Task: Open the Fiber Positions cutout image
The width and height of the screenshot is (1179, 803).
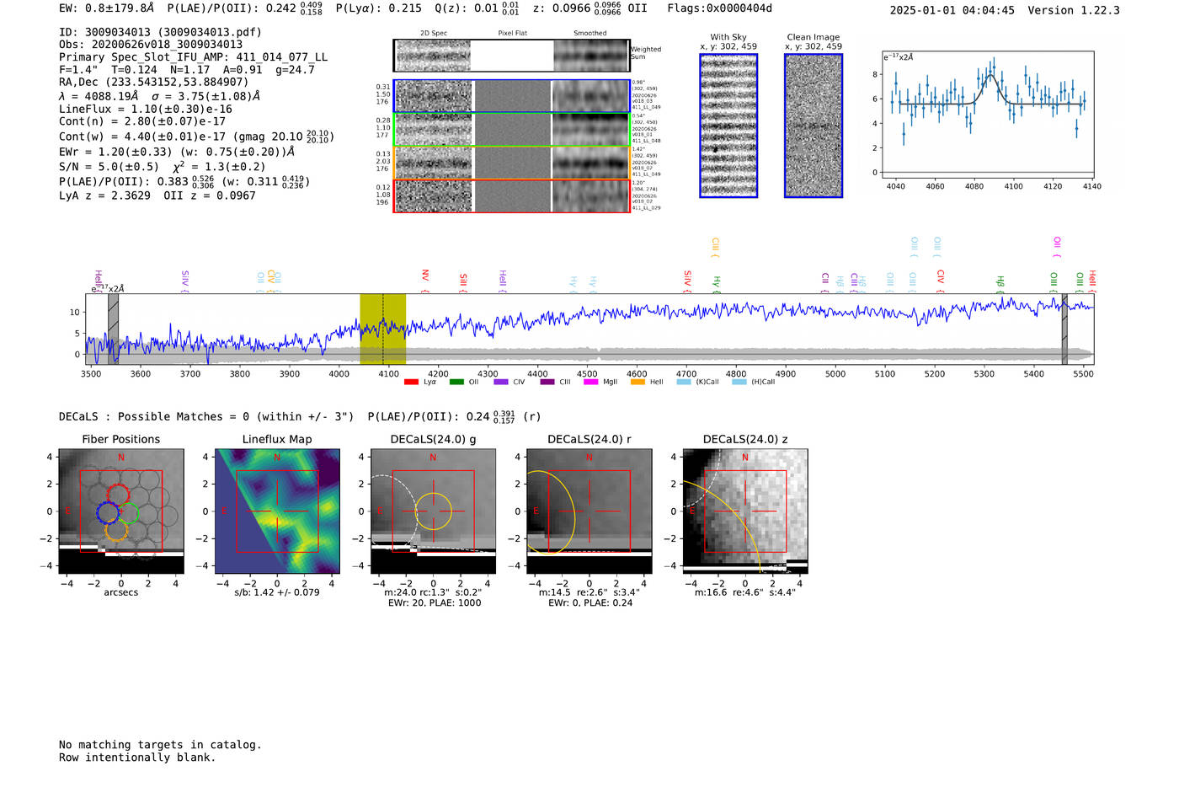Action: point(121,511)
